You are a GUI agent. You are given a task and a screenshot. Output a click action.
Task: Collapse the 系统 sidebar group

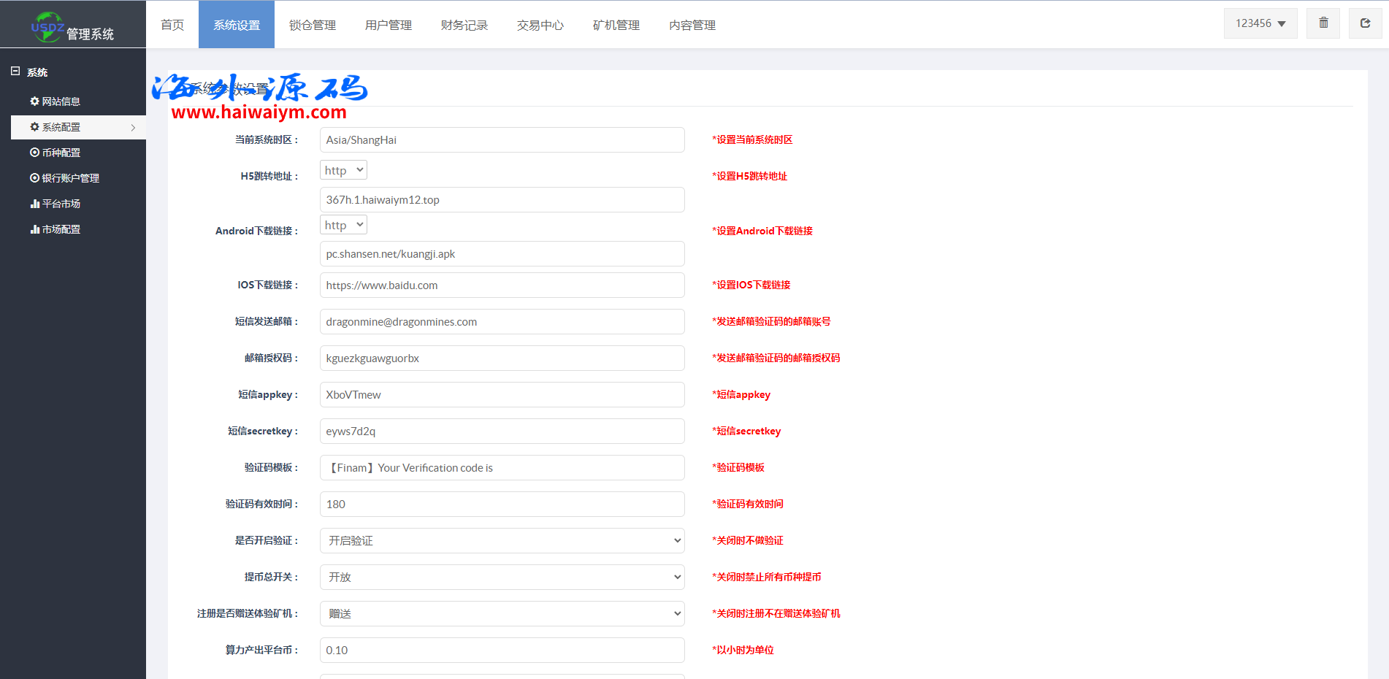[15, 72]
